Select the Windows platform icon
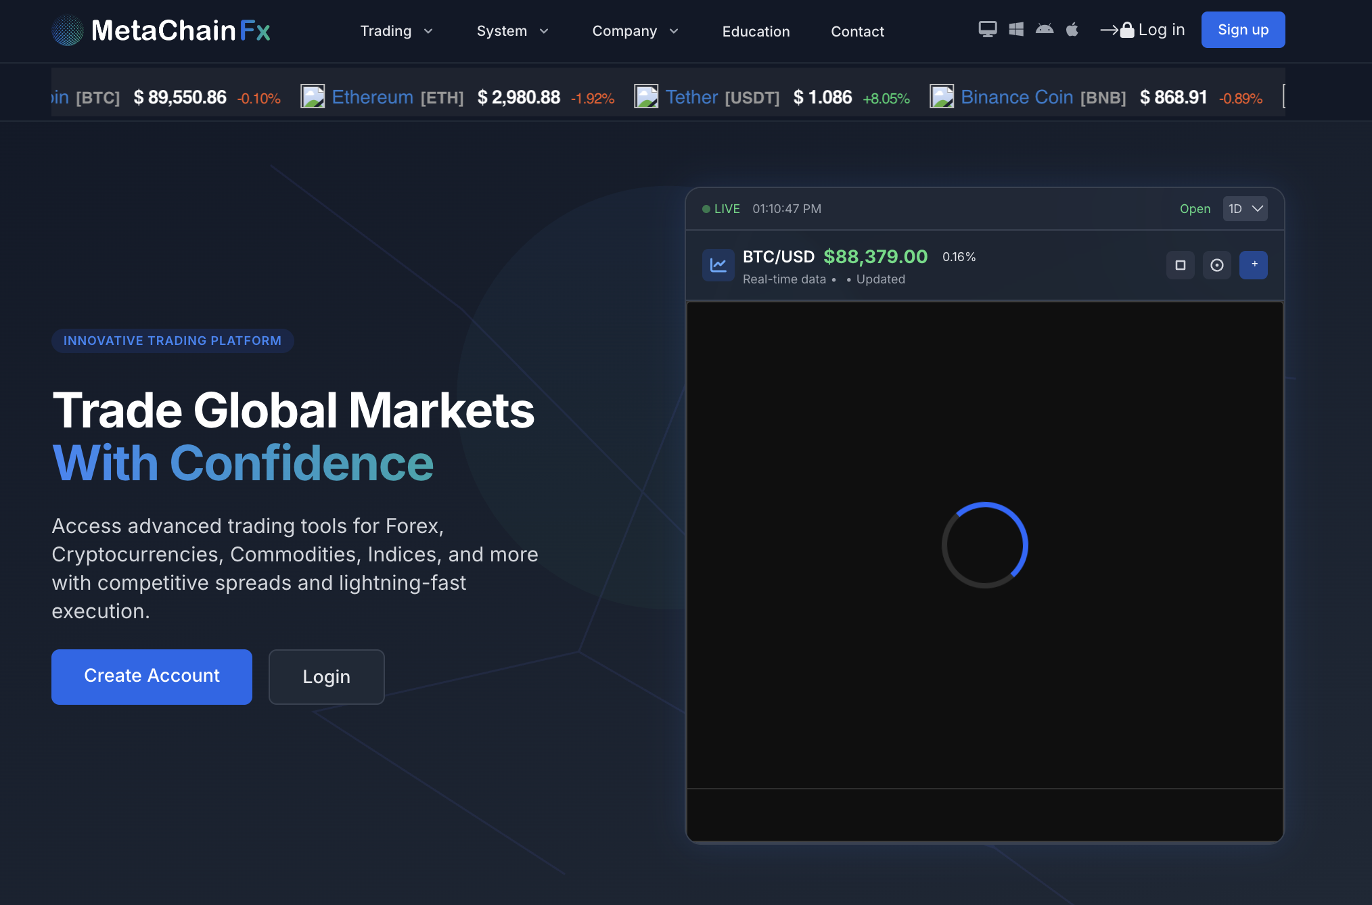The height and width of the screenshot is (905, 1372). [1016, 29]
